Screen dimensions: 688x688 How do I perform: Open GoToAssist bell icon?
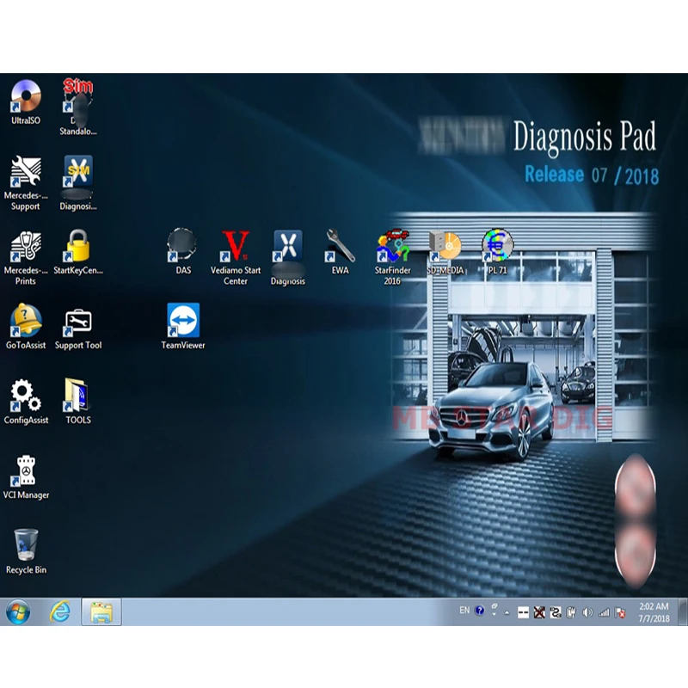(x=26, y=327)
